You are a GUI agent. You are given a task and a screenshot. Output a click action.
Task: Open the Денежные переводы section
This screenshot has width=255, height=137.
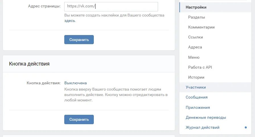[x=206, y=117]
